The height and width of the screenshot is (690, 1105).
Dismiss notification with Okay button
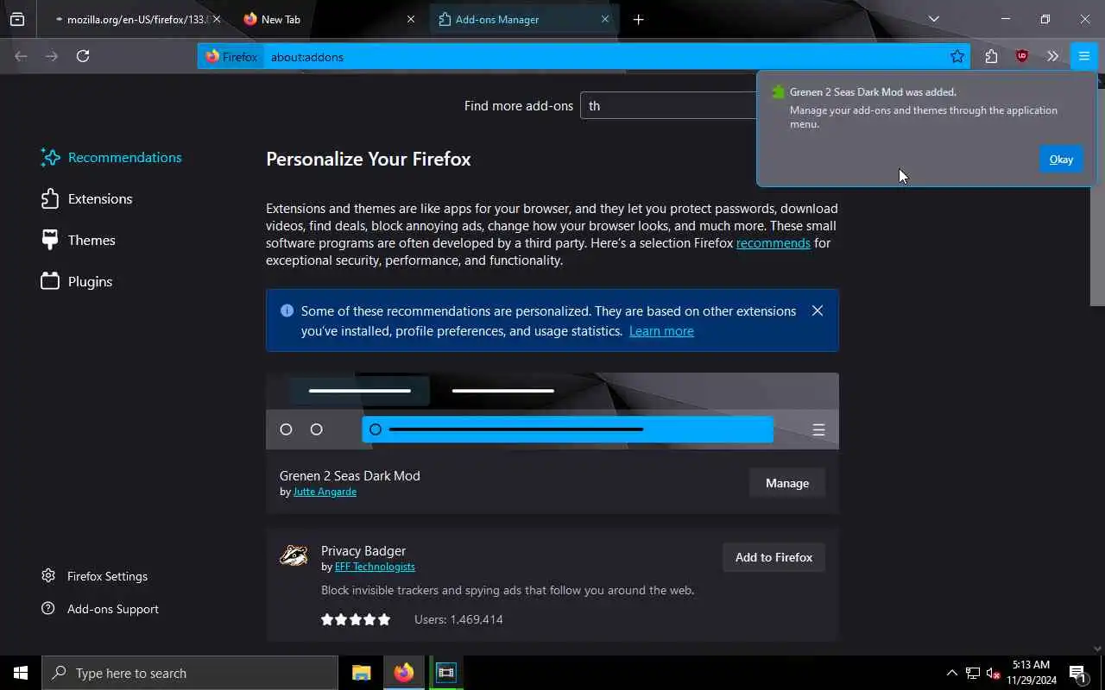(1061, 159)
